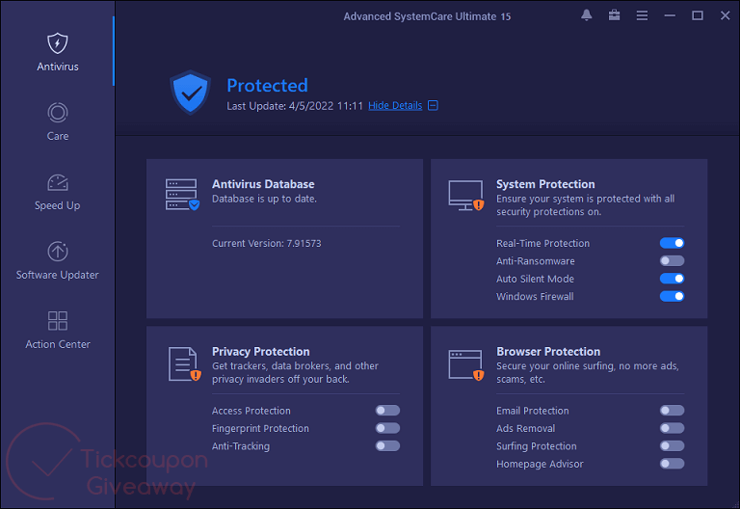
Task: Select the Software Updater label
Action: click(58, 275)
